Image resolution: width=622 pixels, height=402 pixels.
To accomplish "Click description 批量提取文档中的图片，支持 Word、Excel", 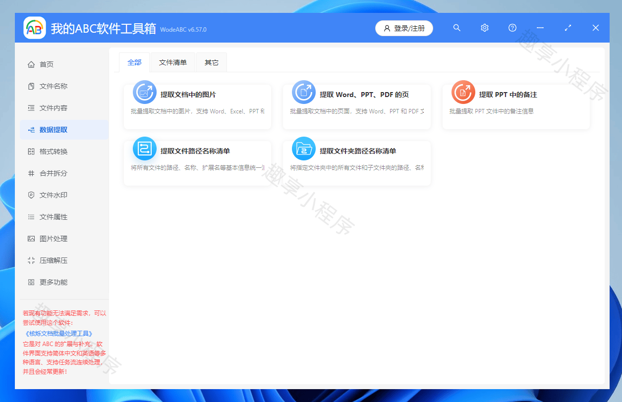I will click(198, 111).
